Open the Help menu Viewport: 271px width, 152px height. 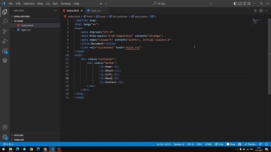(x=76, y=4)
